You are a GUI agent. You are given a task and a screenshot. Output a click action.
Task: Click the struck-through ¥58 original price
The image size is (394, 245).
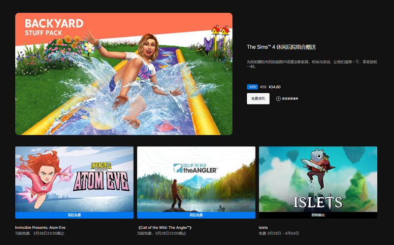[x=263, y=87]
